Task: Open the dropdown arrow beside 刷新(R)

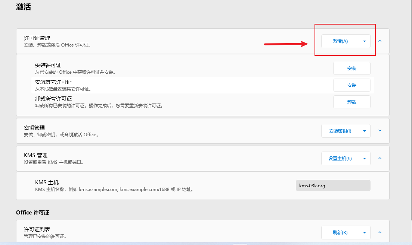Action: (365, 233)
